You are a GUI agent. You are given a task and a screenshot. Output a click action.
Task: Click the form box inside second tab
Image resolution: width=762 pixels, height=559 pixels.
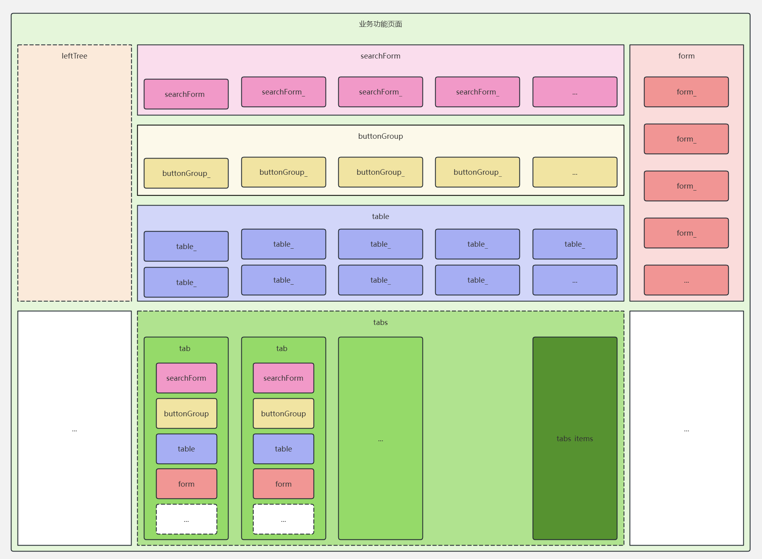283,484
